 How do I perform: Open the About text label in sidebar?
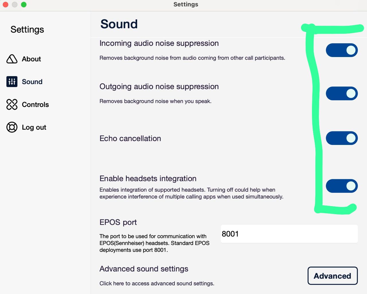click(31, 59)
